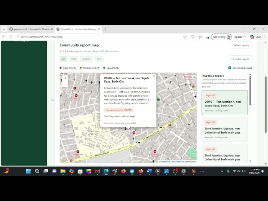Filter reports by High priority
Screen dimensions: 268x201
coord(74,59)
